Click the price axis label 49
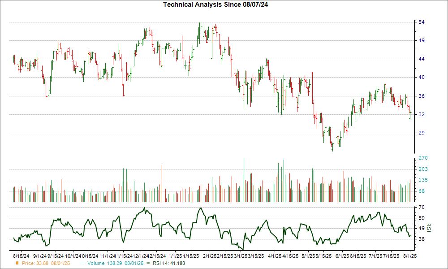This screenshot has width=448, height=269. click(x=422, y=40)
